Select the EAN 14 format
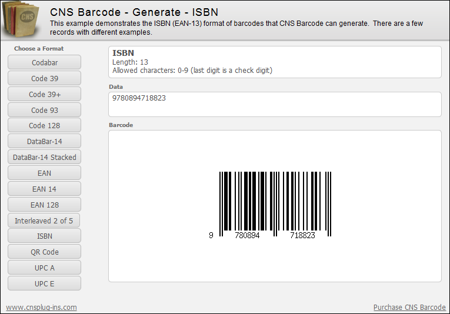450x314 pixels. (45, 189)
